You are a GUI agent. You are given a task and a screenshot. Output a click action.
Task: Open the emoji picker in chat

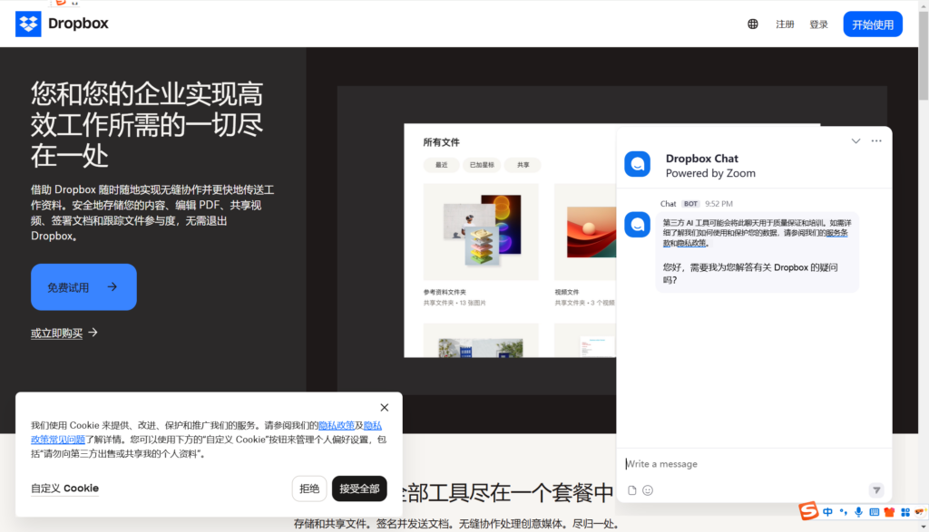pos(648,489)
